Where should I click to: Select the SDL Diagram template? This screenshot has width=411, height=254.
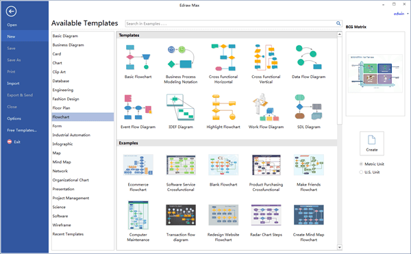308,112
